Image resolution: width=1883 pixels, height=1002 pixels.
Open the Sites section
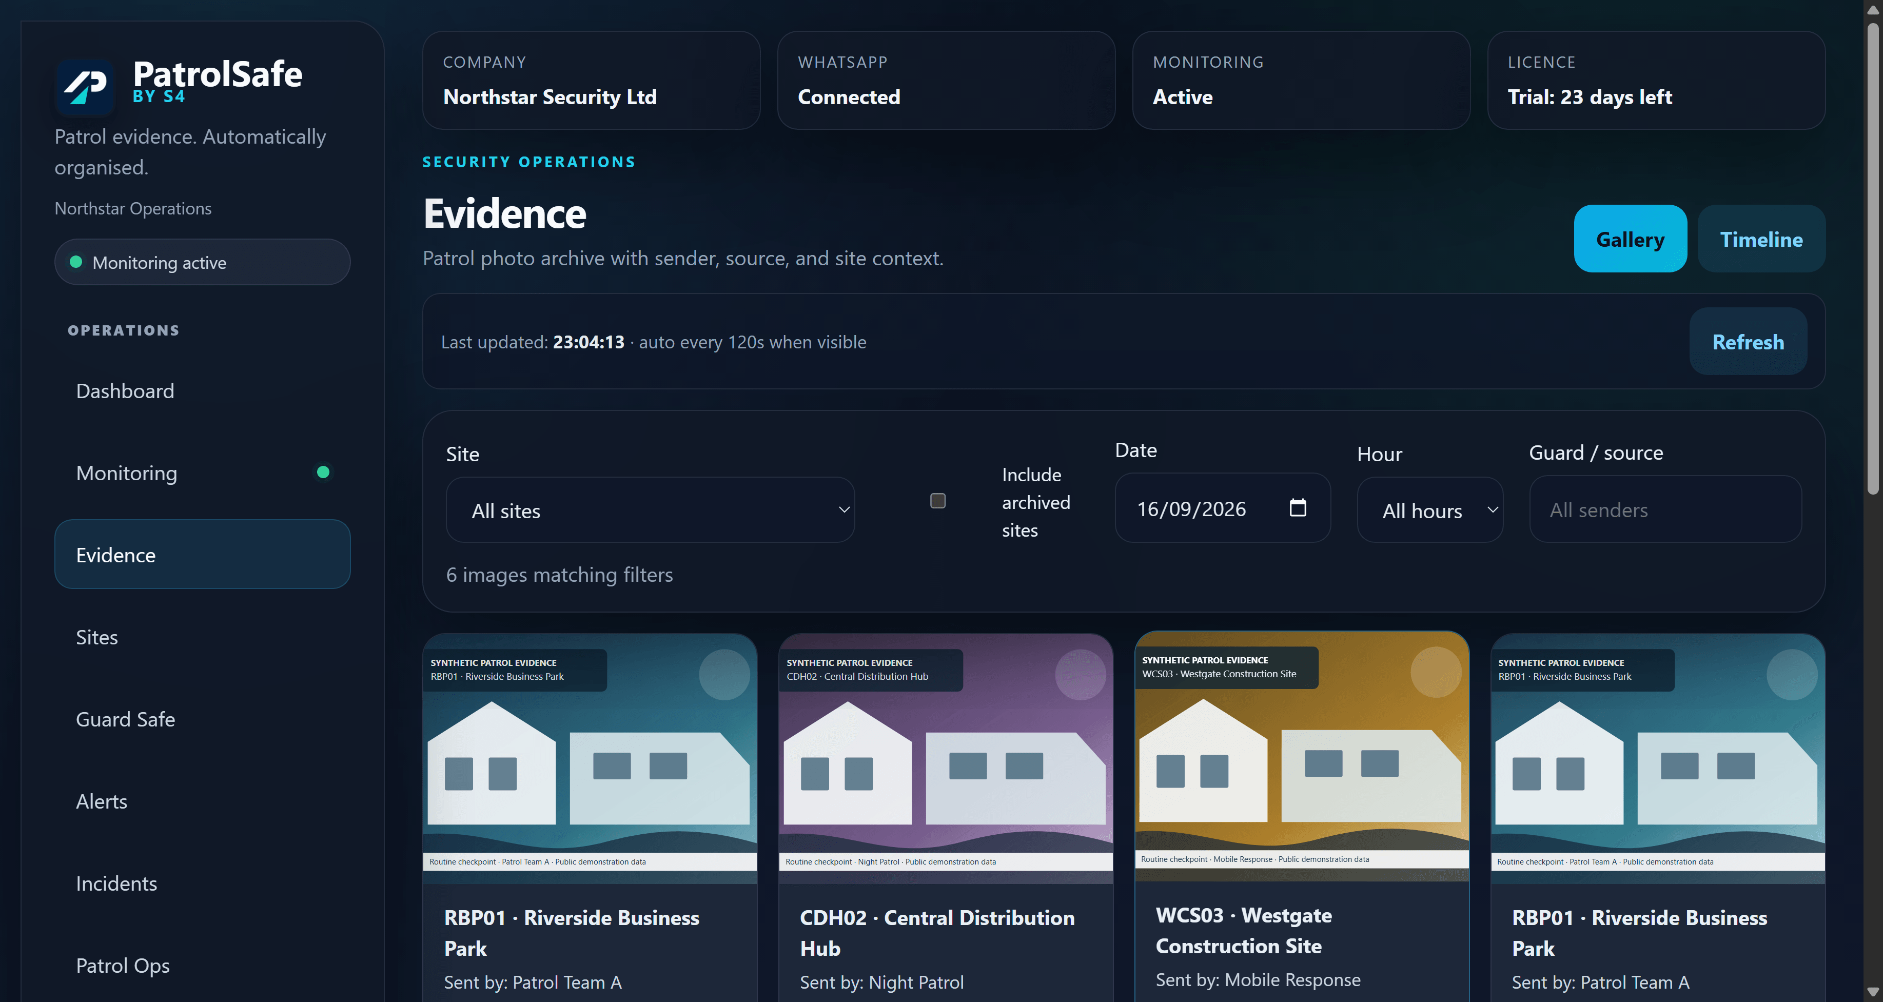[x=203, y=637]
